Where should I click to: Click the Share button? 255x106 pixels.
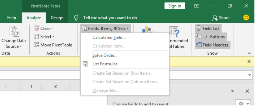(x=221, y=18)
